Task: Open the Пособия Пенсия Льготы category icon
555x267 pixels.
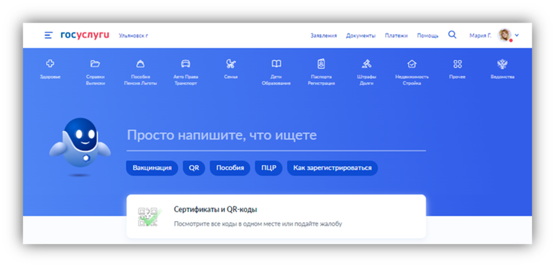Action: (x=140, y=64)
